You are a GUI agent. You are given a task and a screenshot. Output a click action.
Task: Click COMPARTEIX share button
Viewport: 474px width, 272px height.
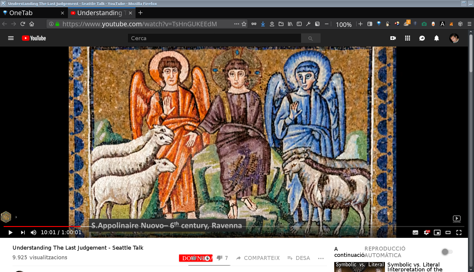pyautogui.click(x=258, y=258)
